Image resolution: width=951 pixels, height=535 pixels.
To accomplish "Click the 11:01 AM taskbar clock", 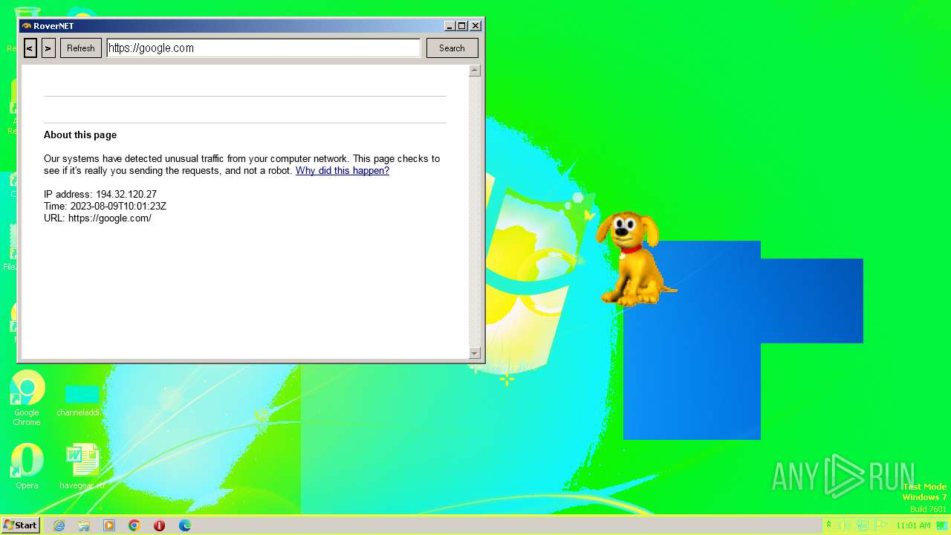I will (913, 525).
